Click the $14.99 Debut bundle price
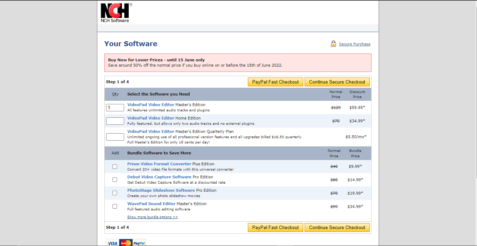The image size is (477, 246). click(x=355, y=180)
